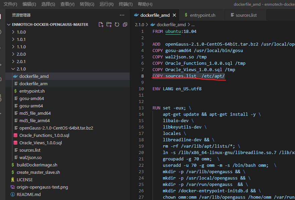The image size is (295, 200).
Task: Close the dockerfile_amd tab
Action: pyautogui.click(x=174, y=15)
